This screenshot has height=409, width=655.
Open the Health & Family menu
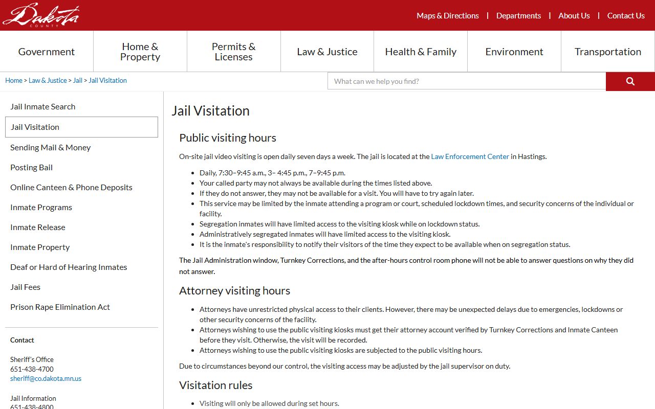click(421, 52)
